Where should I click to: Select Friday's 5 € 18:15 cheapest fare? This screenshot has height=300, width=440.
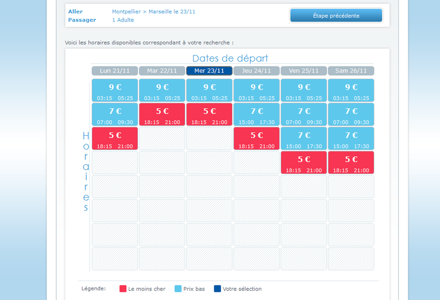point(304,163)
